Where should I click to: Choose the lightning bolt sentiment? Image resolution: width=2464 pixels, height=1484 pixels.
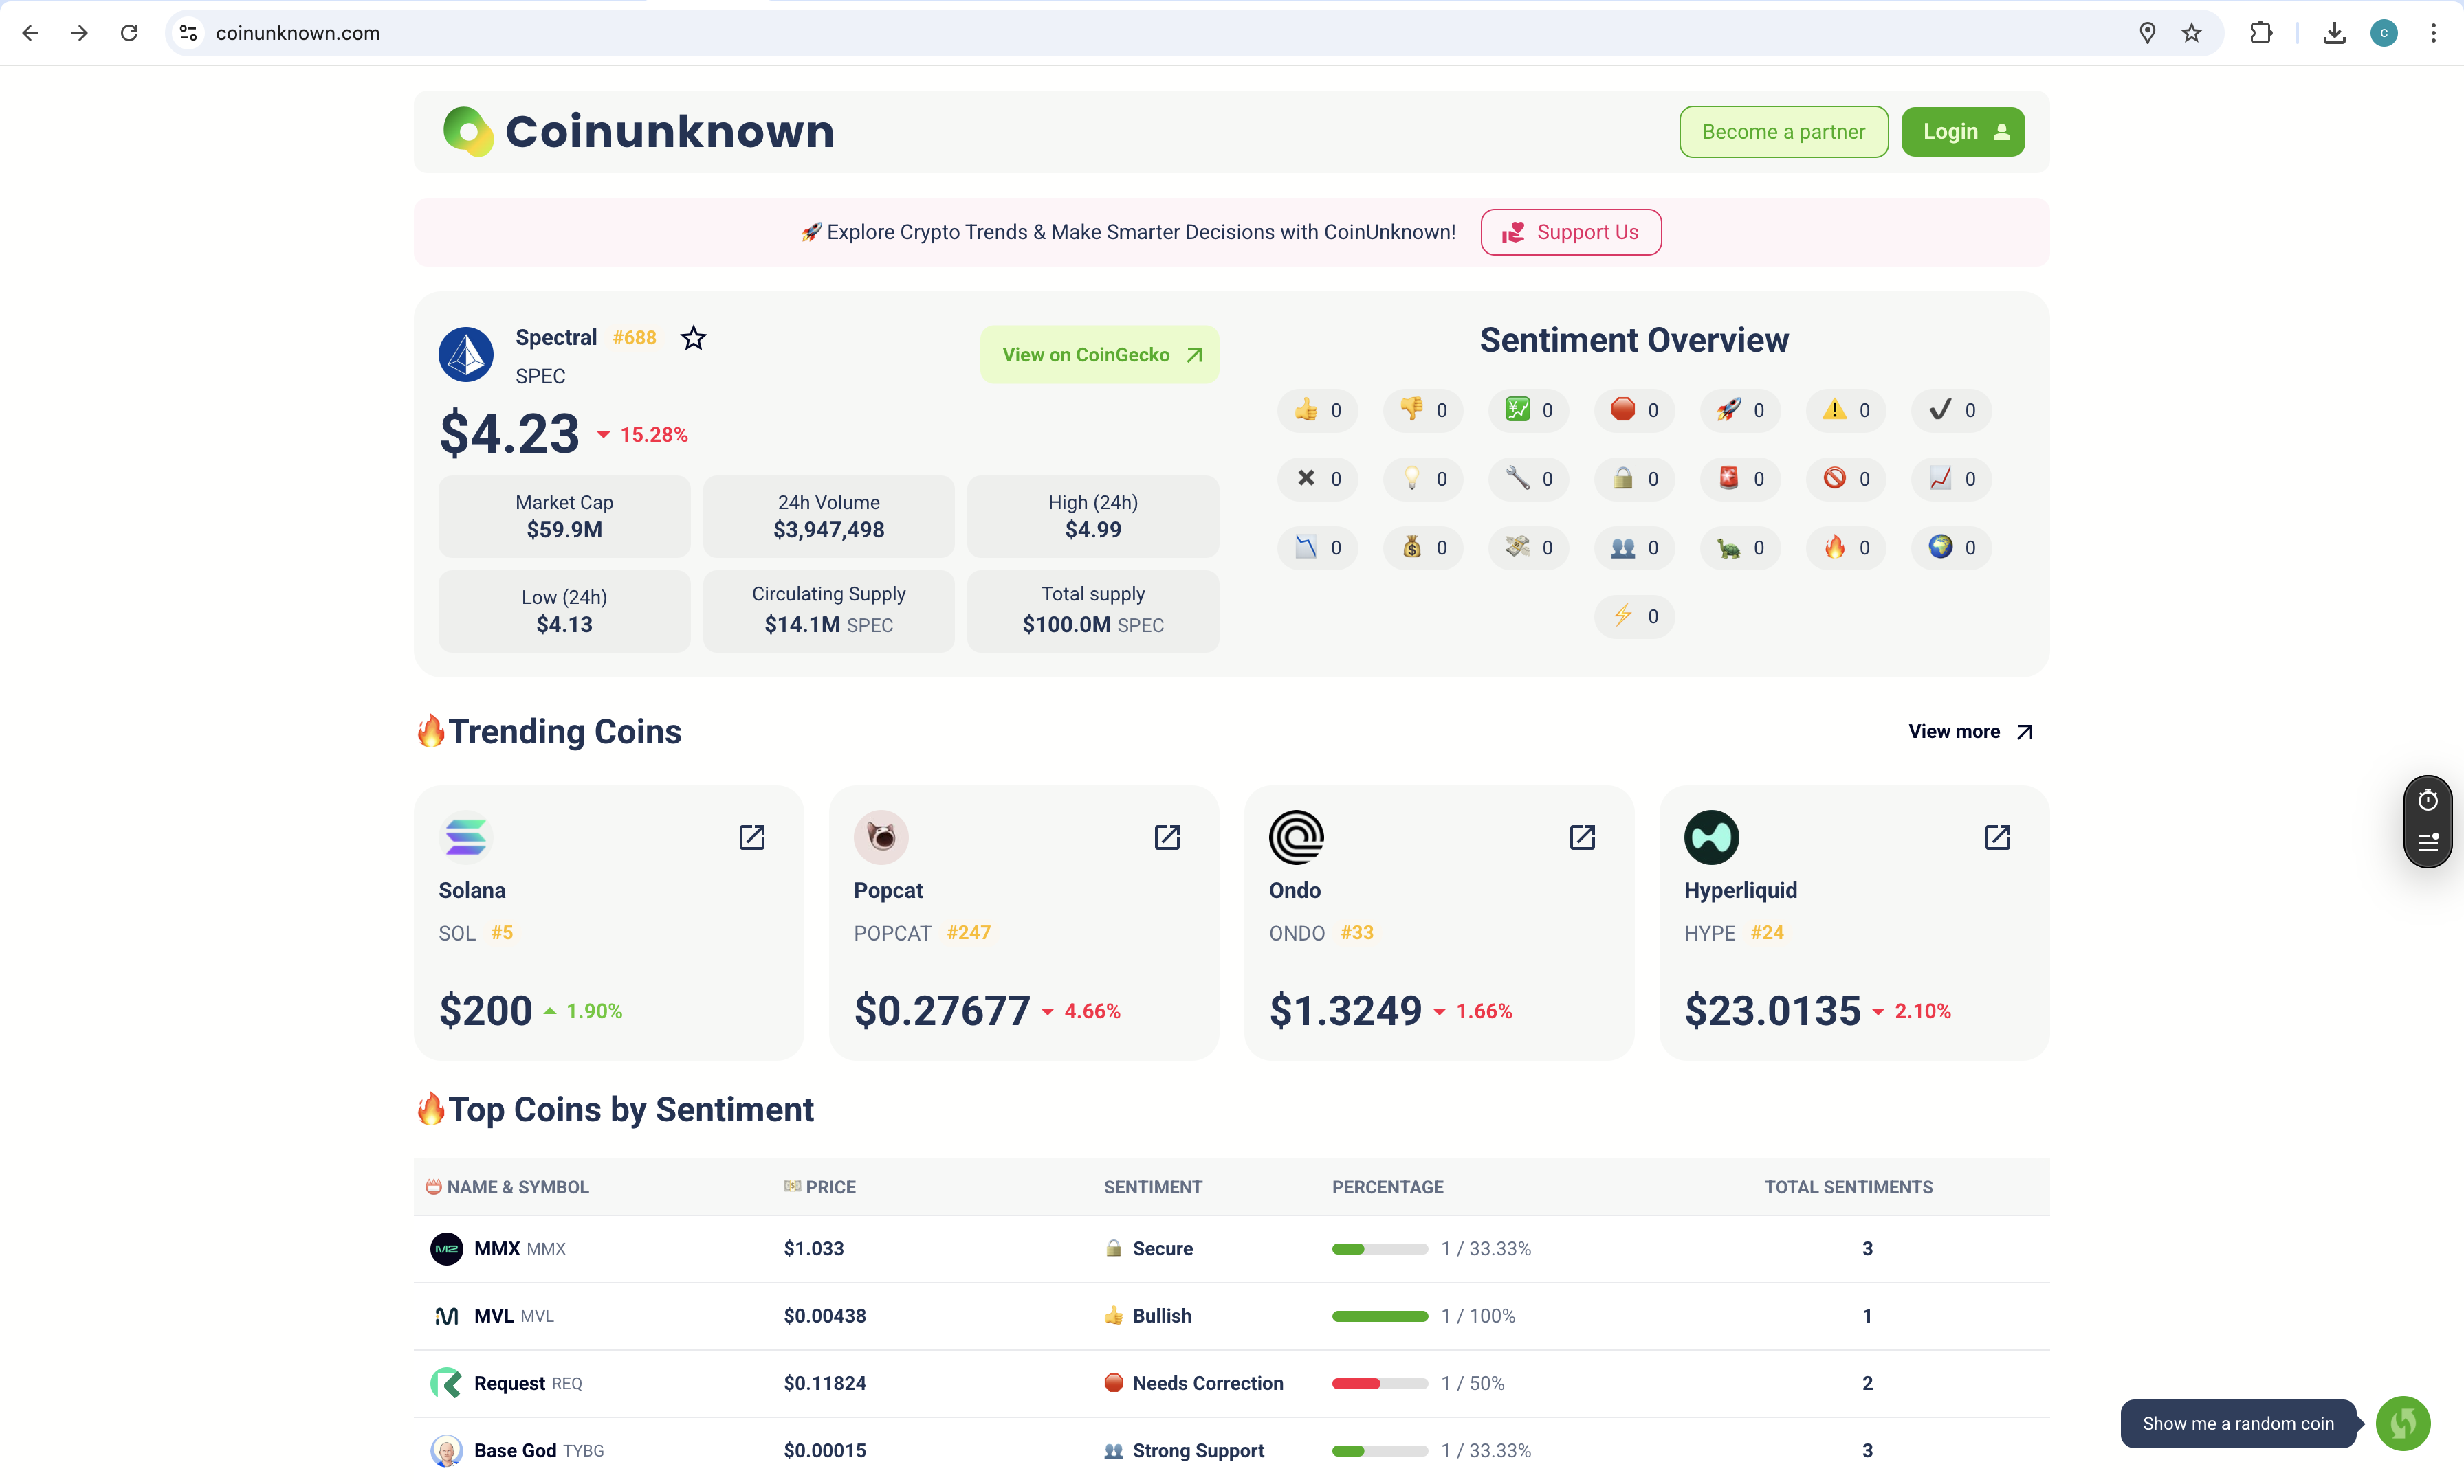[x=1634, y=616]
